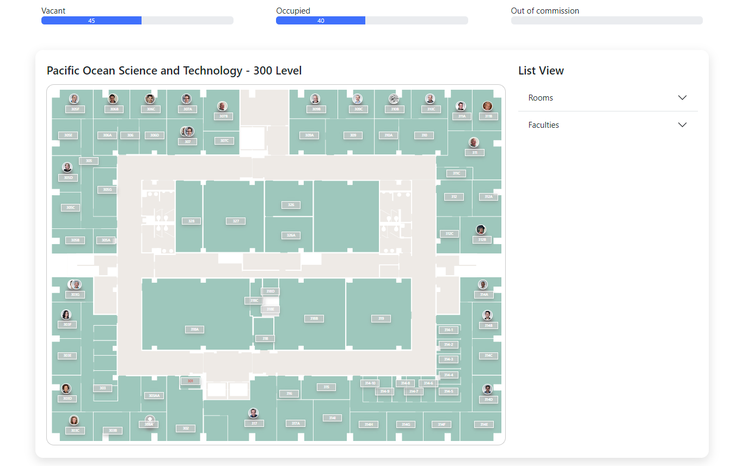Click the occupant avatar above room 305F
754x466 pixels.
point(74,99)
